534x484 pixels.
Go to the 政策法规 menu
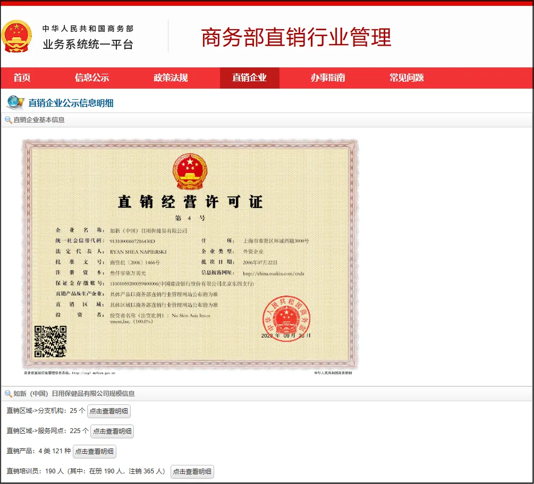pos(171,77)
